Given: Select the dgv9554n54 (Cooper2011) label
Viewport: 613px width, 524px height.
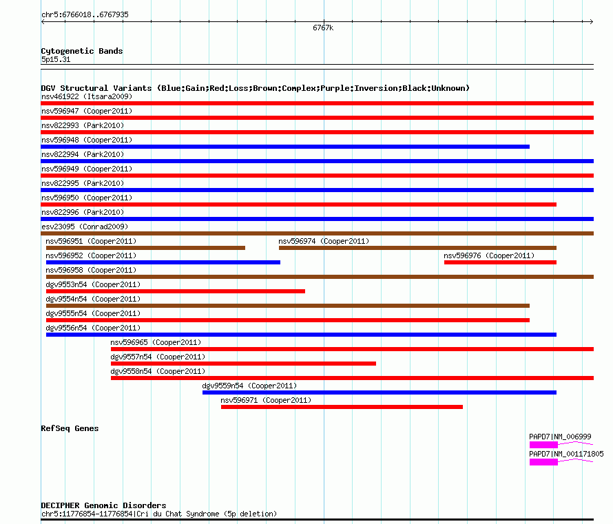Looking at the screenshot, I should pyautogui.click(x=93, y=299).
